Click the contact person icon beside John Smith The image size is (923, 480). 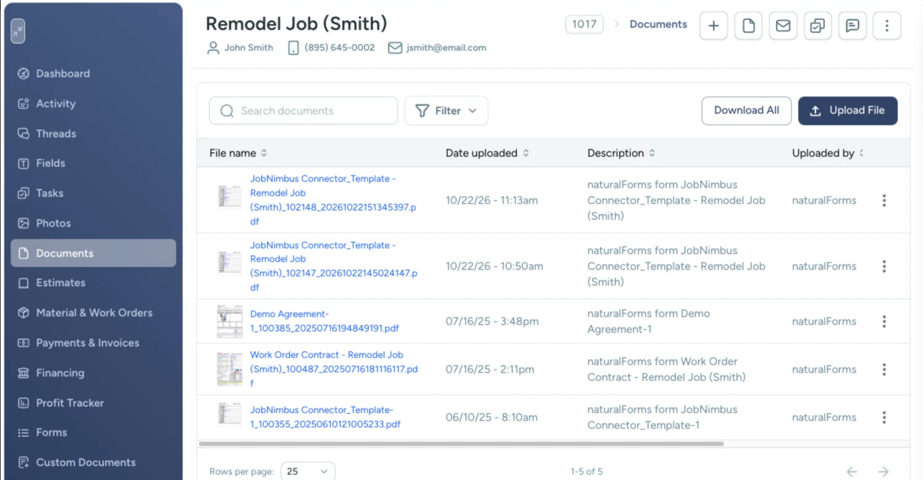coord(214,48)
